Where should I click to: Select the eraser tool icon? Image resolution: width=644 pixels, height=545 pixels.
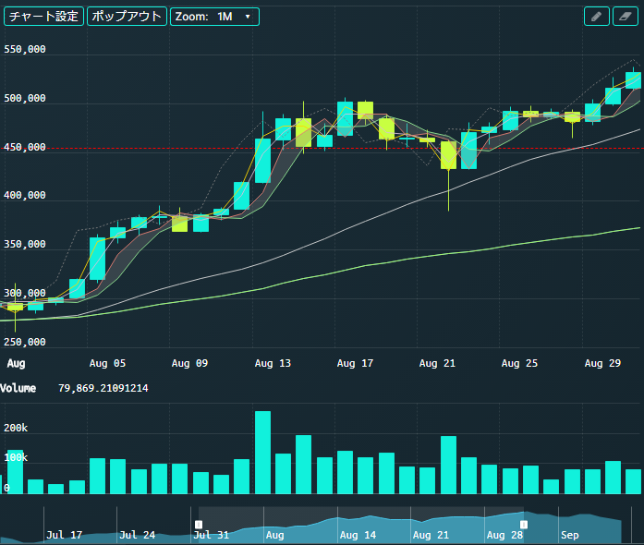click(625, 17)
